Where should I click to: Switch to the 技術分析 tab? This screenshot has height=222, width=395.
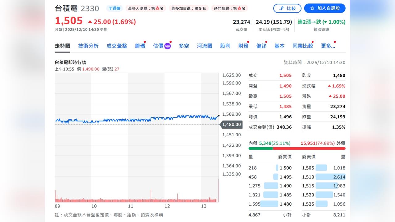coord(89,46)
